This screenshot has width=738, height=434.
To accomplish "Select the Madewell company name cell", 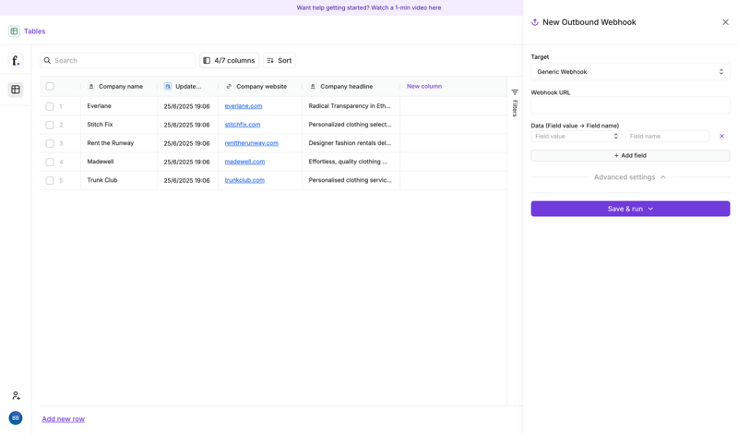I will (119, 162).
